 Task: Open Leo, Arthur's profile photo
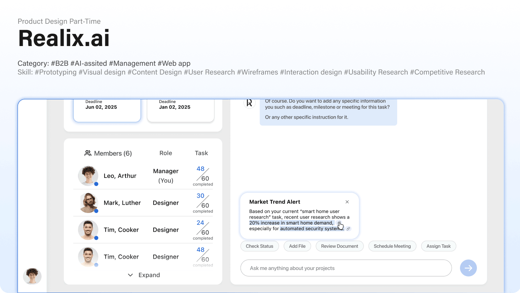click(88, 176)
